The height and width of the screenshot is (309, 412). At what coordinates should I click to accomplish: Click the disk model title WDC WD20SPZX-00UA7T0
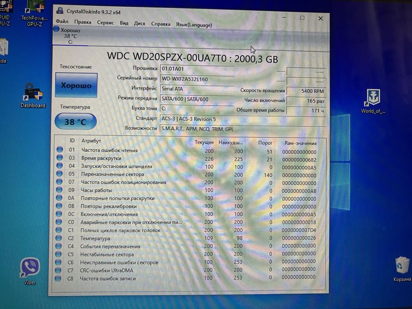point(166,57)
